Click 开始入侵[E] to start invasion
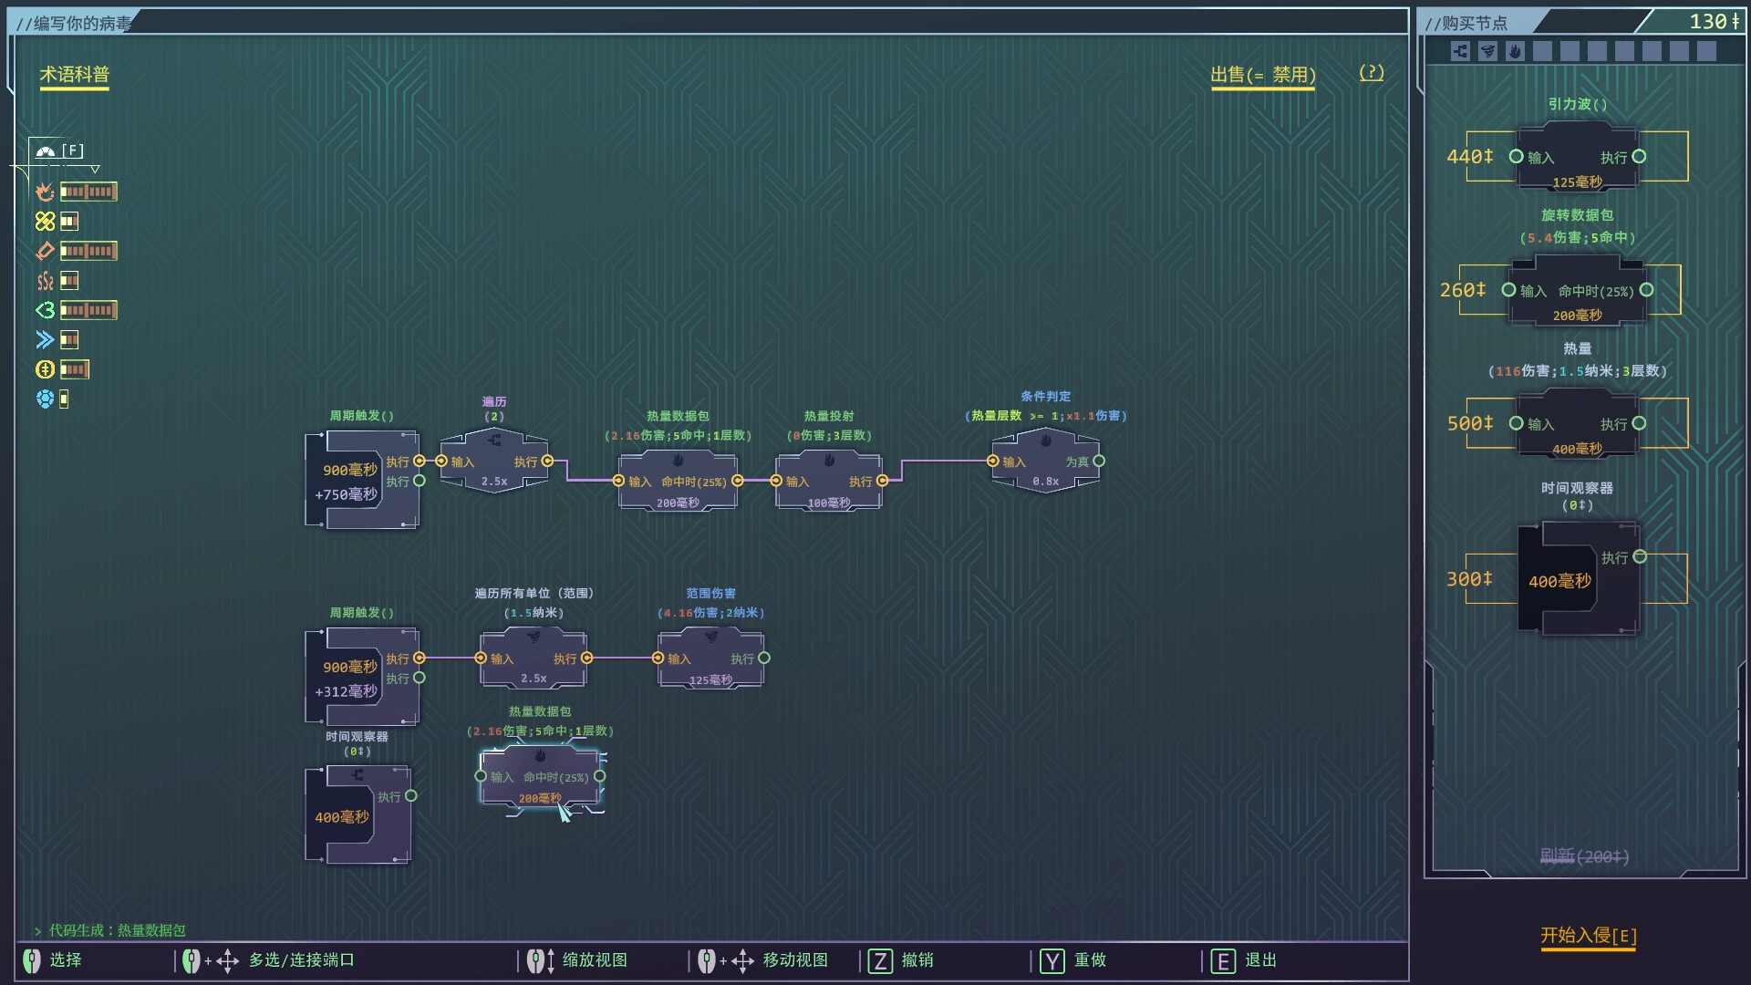1751x985 pixels. (x=1588, y=935)
